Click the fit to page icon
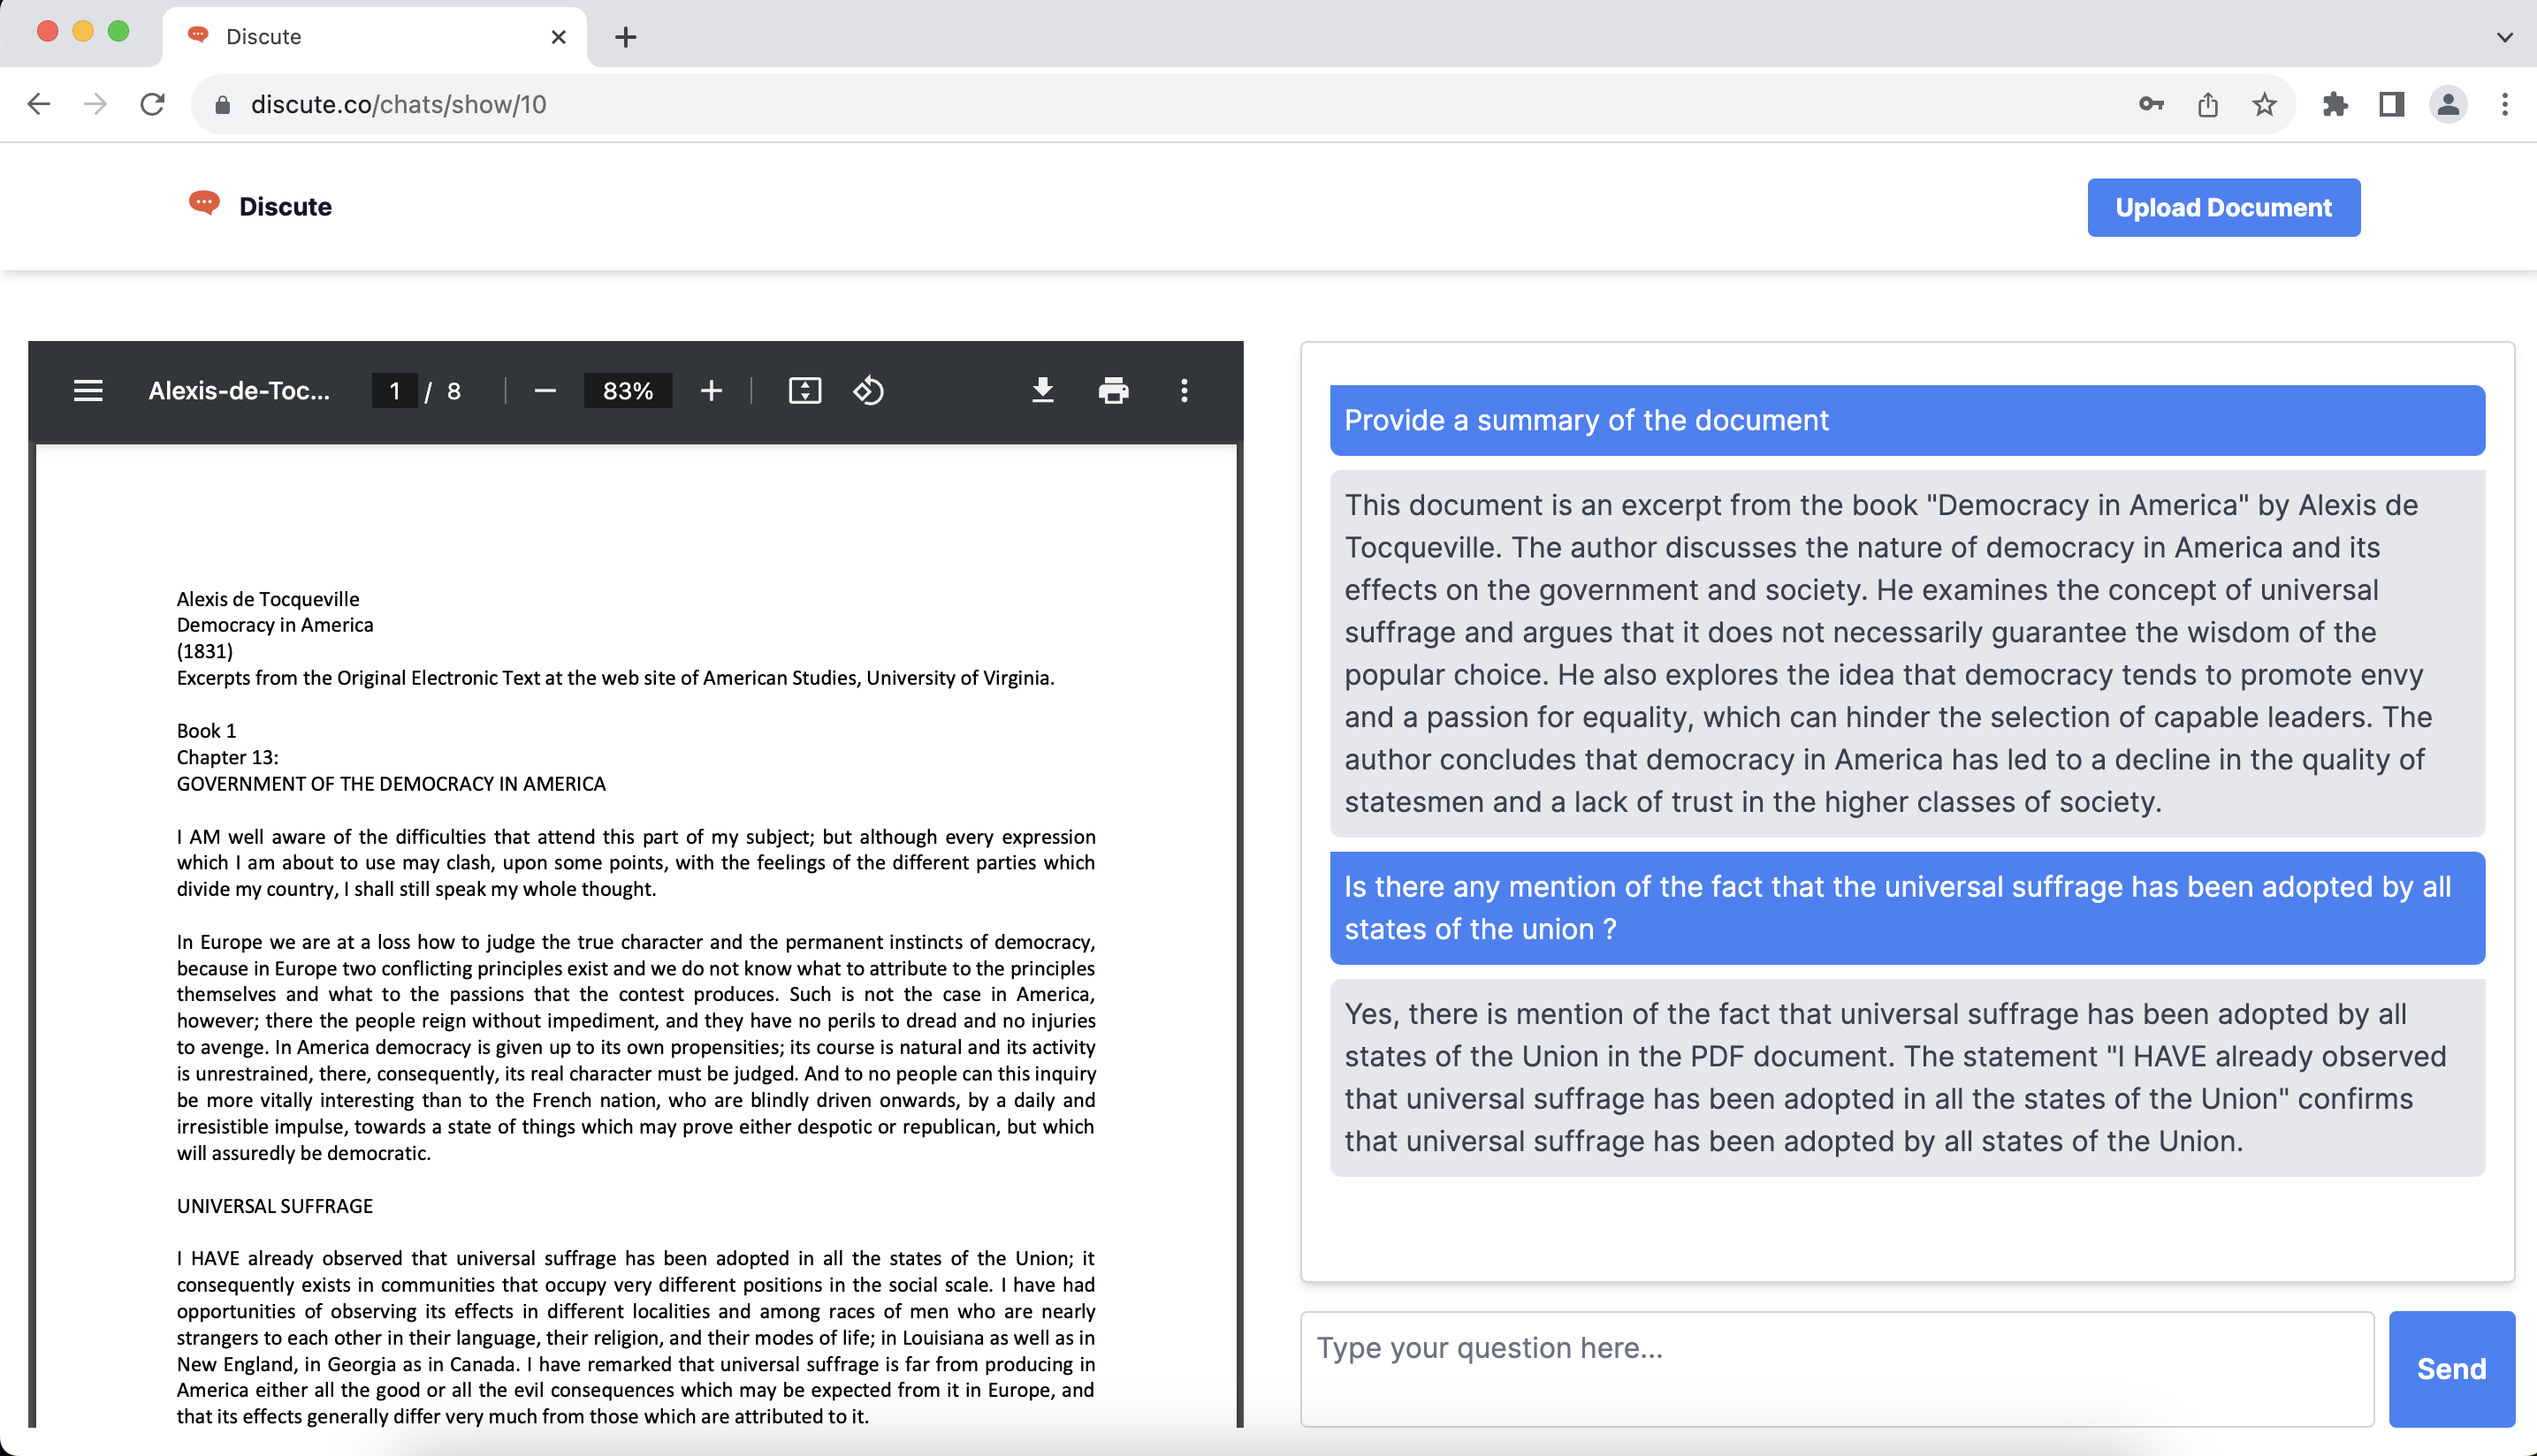 coord(804,391)
